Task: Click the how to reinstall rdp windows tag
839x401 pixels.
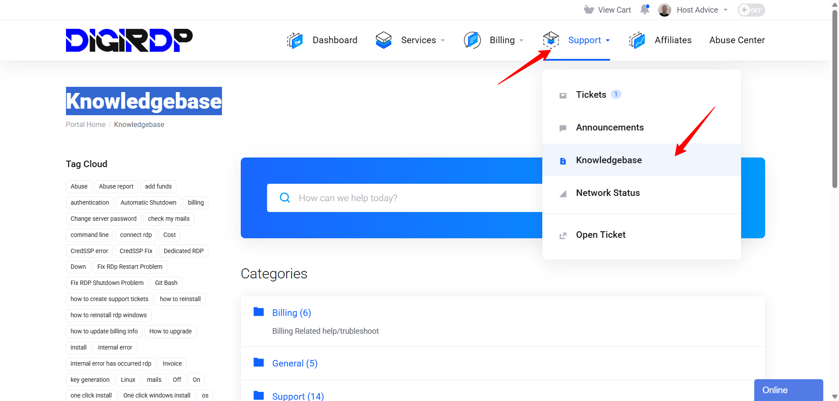Action: coord(109,315)
